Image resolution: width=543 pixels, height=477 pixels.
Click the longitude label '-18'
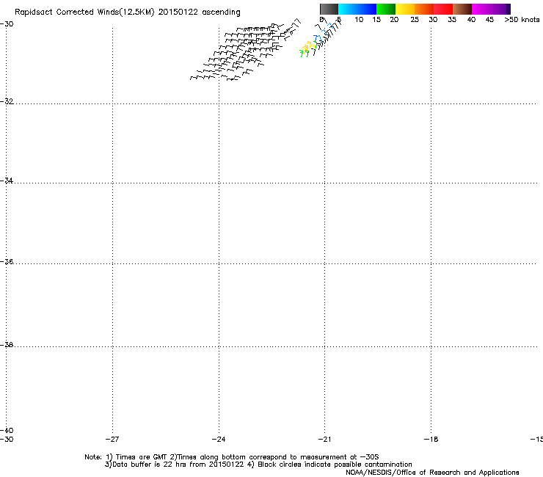[431, 440]
